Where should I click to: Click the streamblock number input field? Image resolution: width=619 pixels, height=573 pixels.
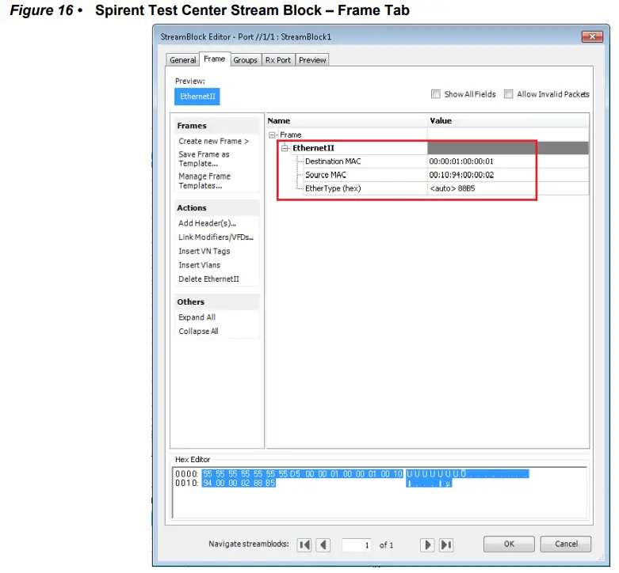coord(357,545)
